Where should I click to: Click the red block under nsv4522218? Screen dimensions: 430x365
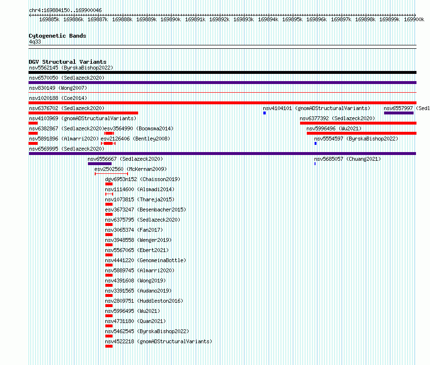[109, 346]
